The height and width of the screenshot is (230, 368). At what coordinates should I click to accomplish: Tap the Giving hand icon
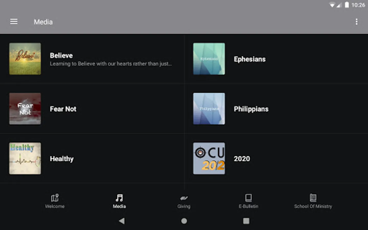point(184,197)
